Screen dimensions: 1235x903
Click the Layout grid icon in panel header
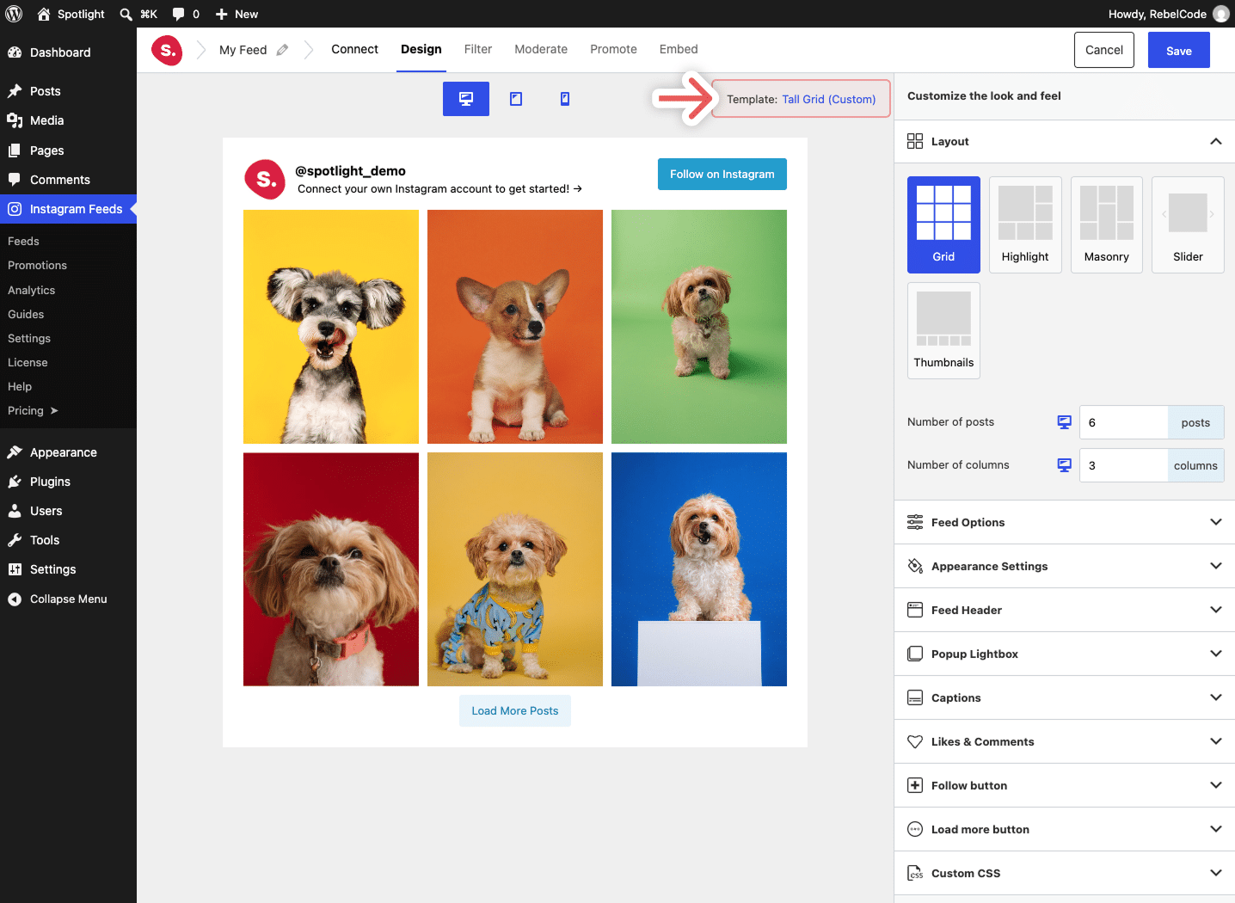coord(915,141)
